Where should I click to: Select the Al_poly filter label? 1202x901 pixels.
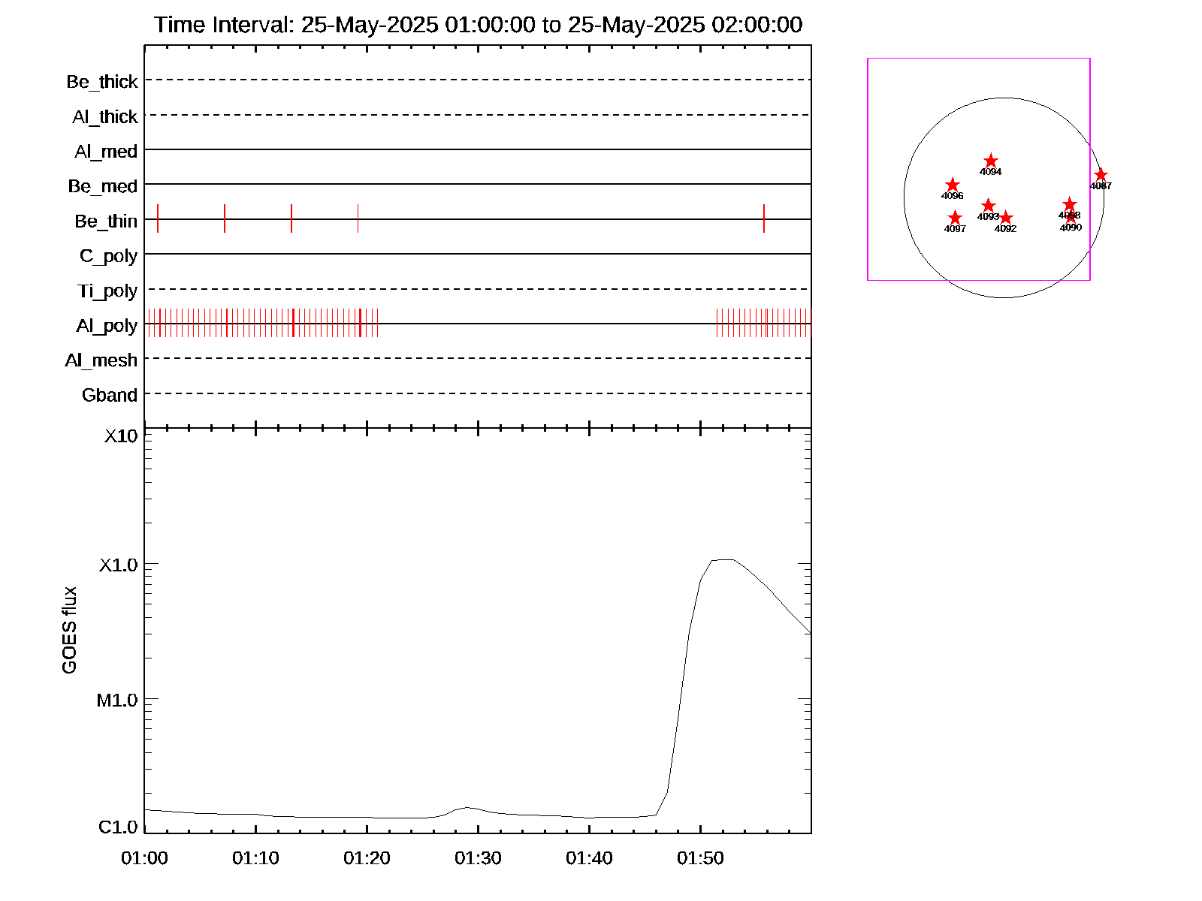tap(107, 326)
